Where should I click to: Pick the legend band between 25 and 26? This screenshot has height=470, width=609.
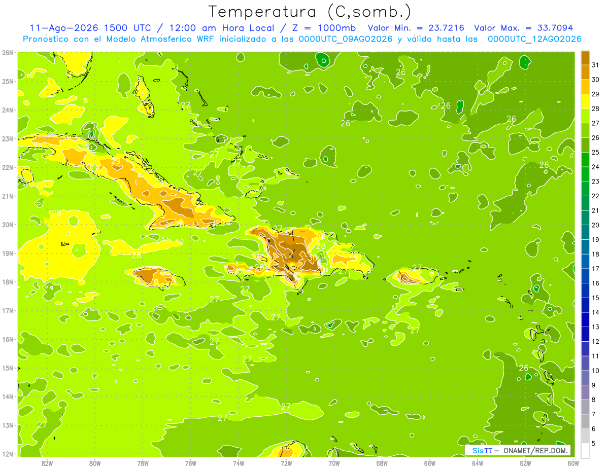(x=585, y=145)
